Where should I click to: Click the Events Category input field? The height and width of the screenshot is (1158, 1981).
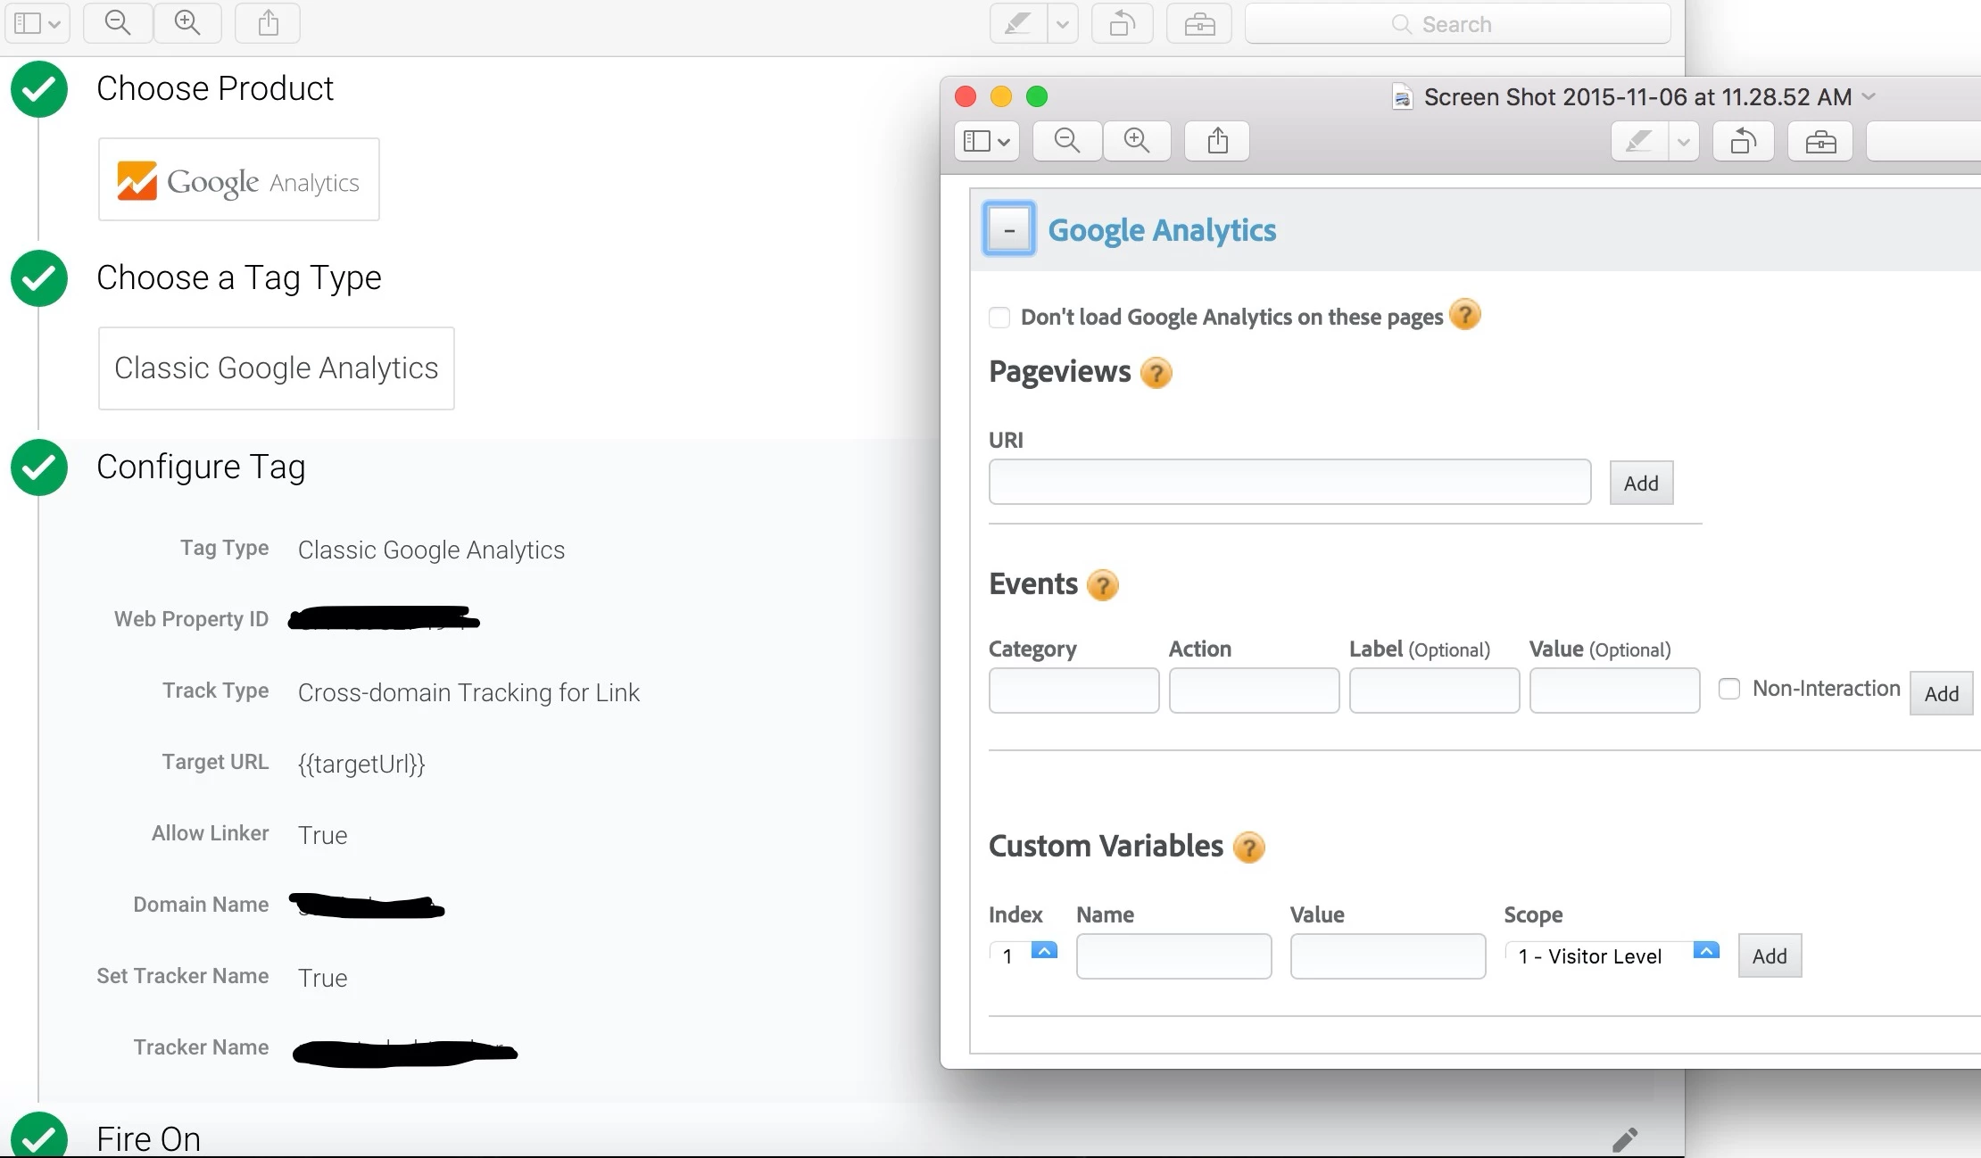[1073, 691]
